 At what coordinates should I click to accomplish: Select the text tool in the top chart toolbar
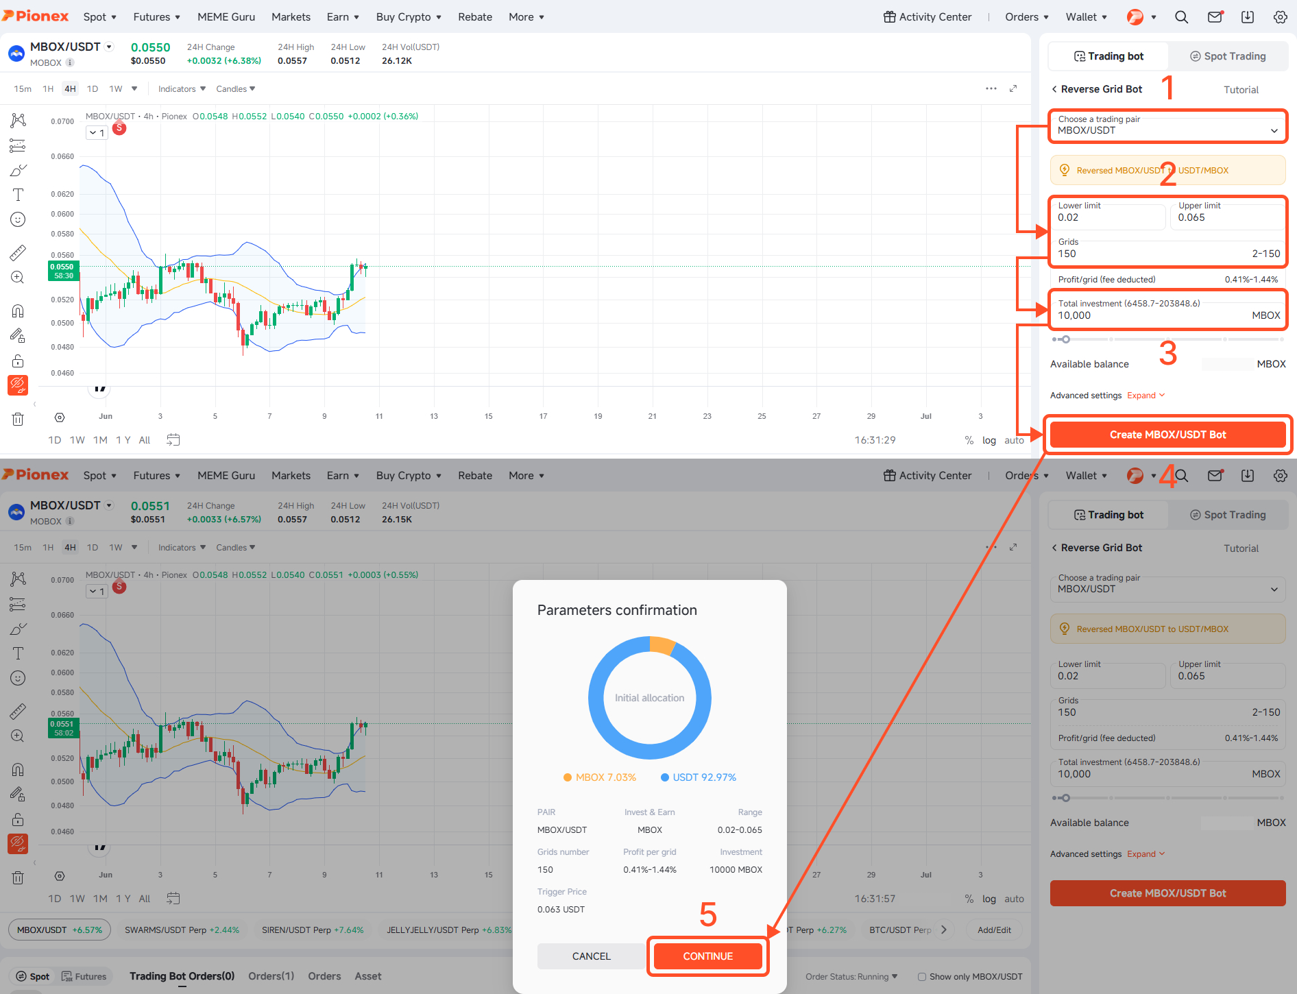click(18, 195)
